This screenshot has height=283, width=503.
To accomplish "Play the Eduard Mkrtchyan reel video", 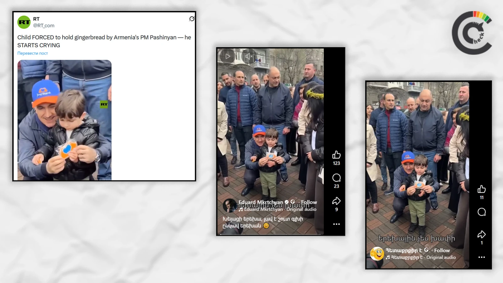I will point(228,56).
